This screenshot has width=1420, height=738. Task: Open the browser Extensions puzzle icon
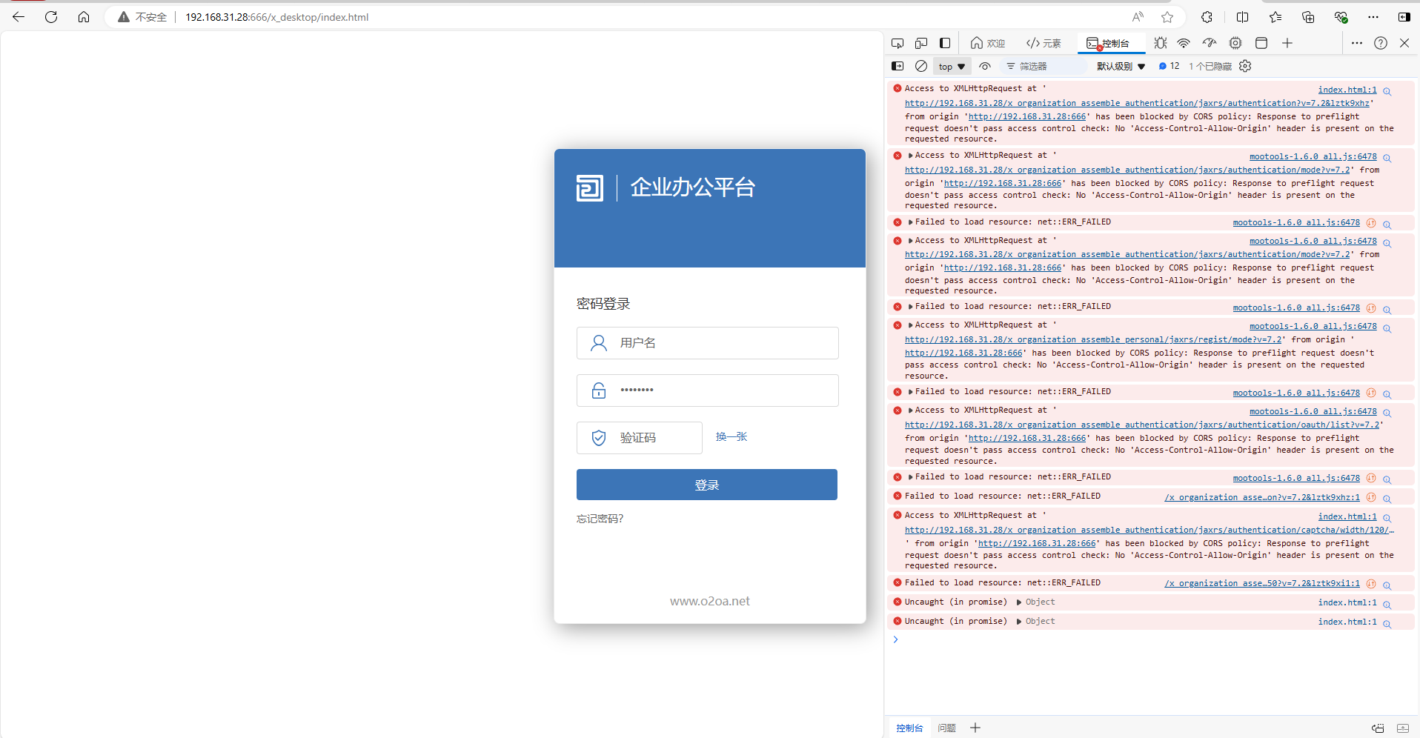[1207, 17]
